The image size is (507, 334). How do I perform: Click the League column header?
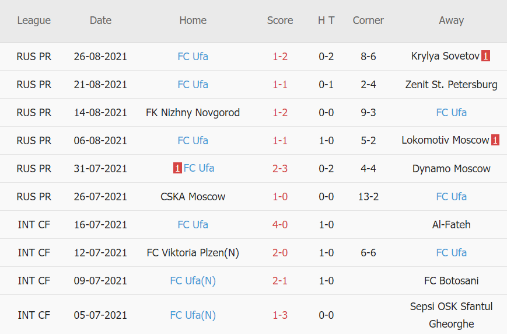(34, 20)
